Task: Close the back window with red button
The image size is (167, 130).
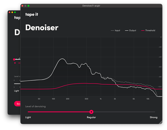Action: pos(10,12)
